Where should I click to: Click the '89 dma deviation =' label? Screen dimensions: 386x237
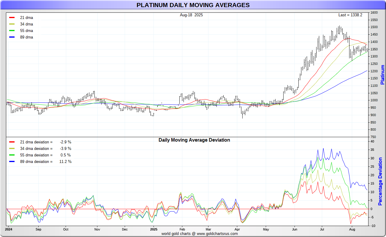(36, 161)
